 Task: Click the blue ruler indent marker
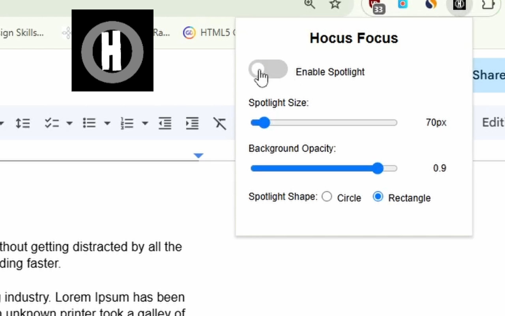pos(198,156)
